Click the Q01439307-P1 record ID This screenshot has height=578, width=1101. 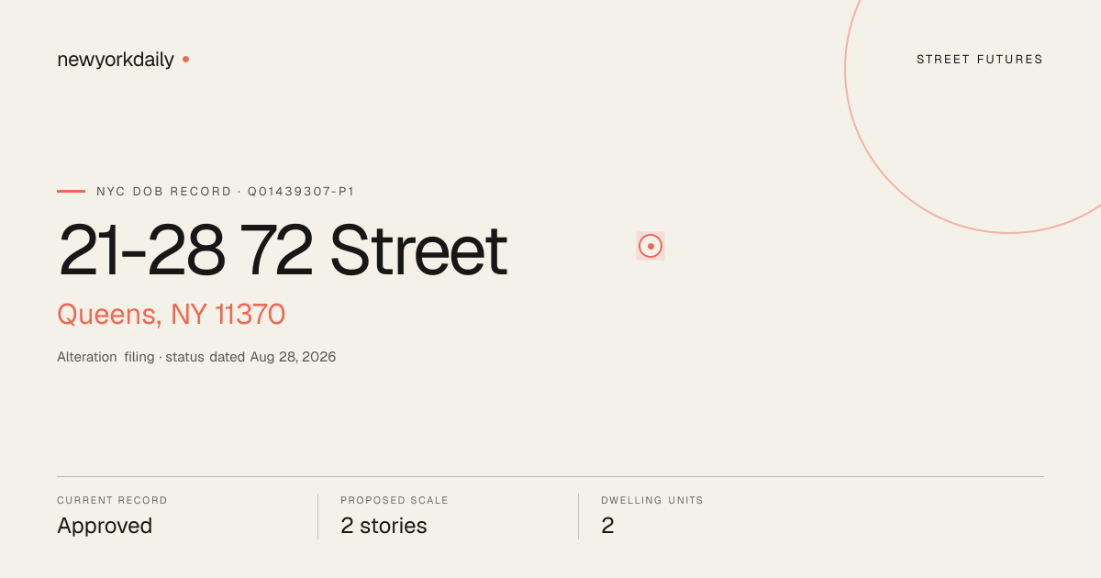[x=301, y=192]
